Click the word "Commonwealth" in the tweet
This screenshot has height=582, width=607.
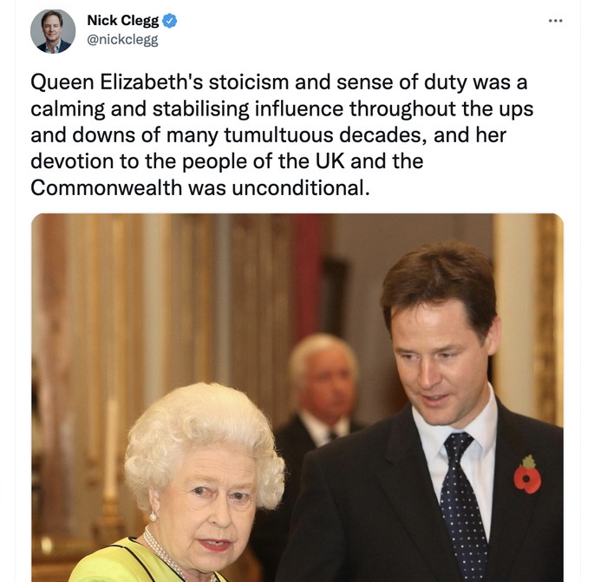(106, 188)
